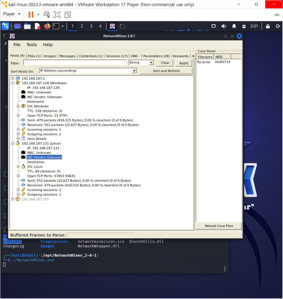Select the terminal taskbar window icon
The height and width of the screenshot is (299, 283).
(x=122, y=26)
